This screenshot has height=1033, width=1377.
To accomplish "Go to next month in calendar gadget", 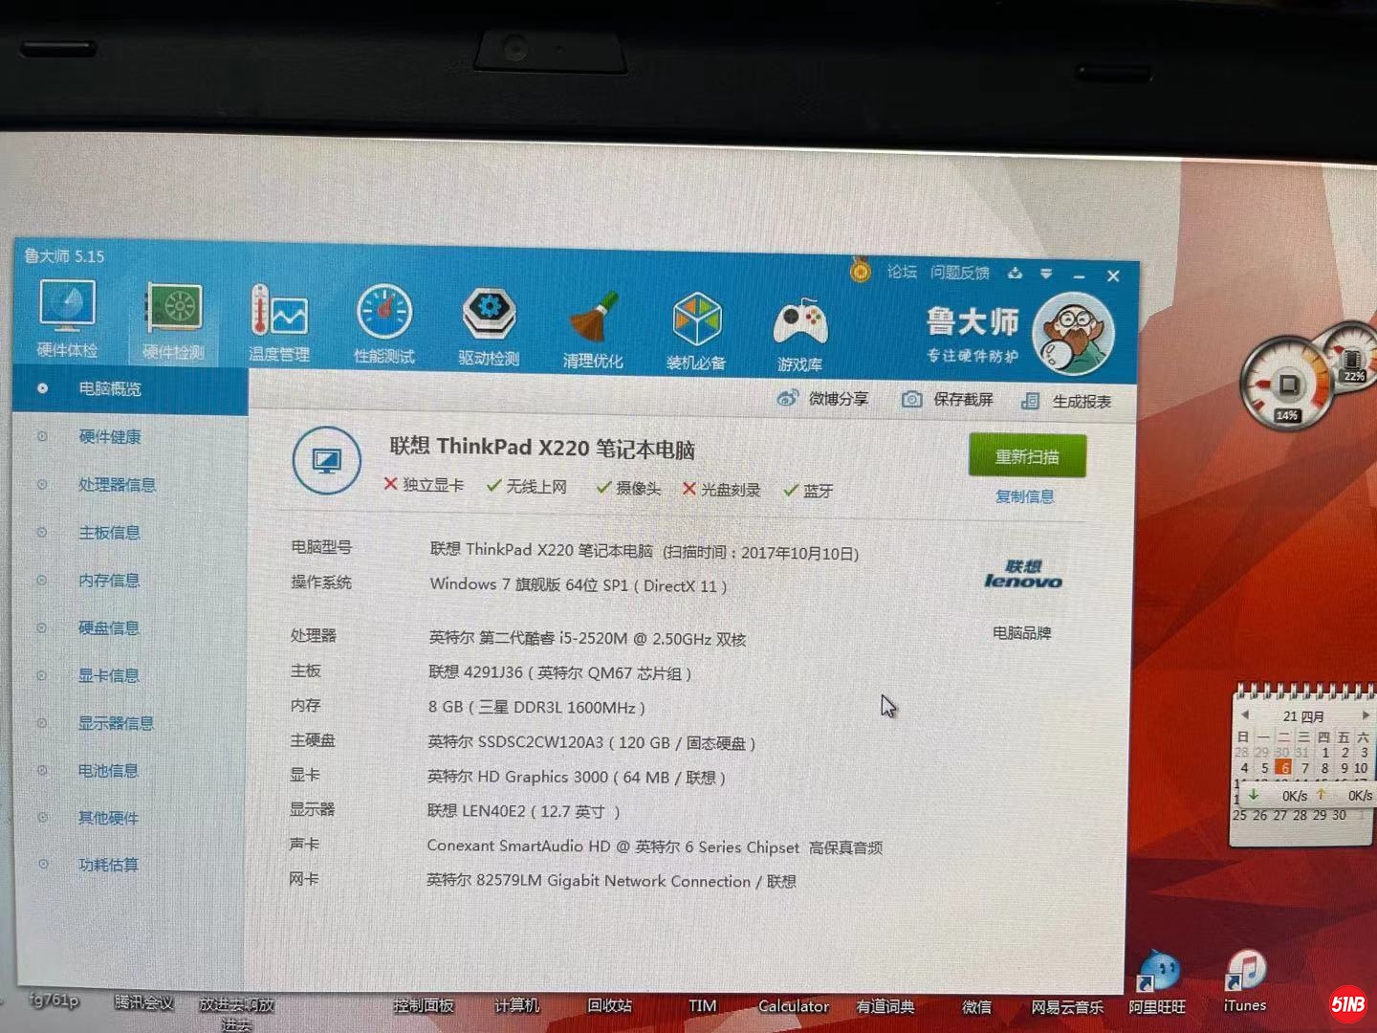I will (1366, 714).
